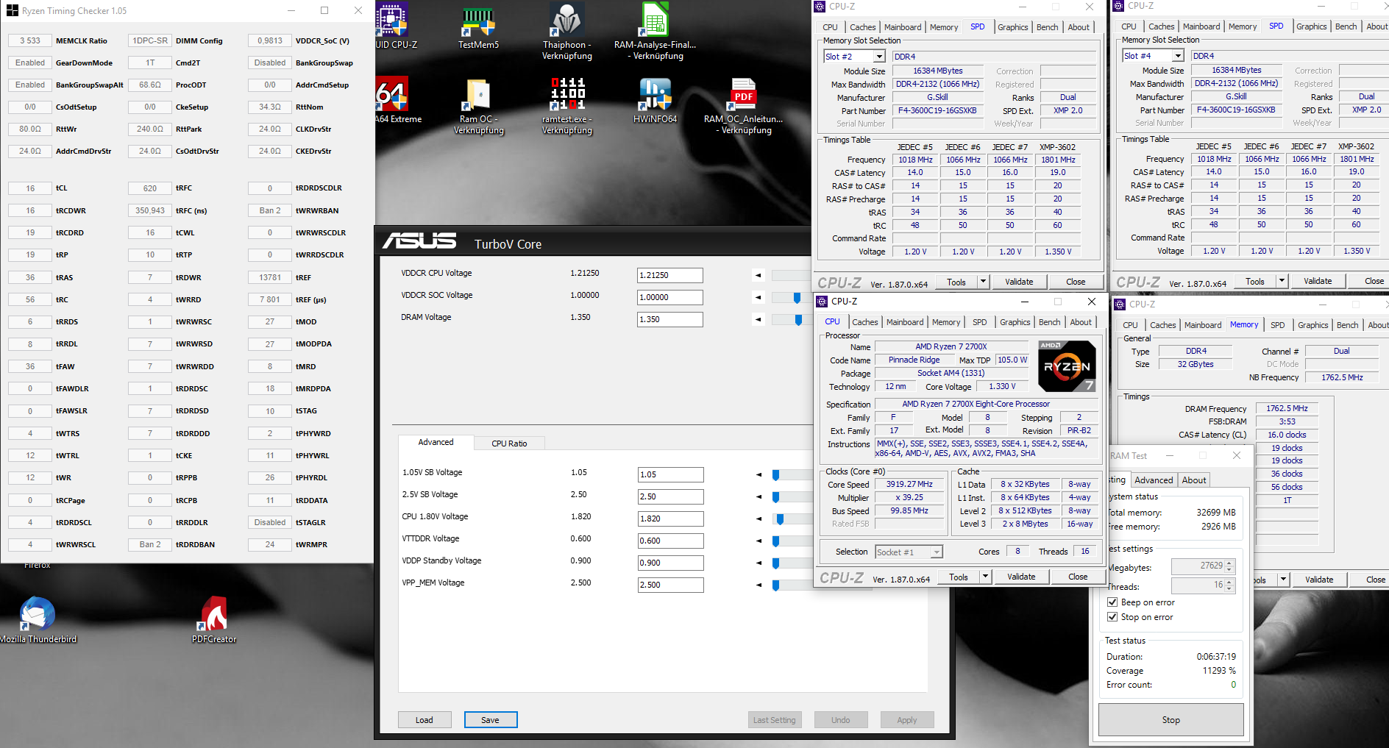1389x748 pixels.
Task: Launch the ramtest.exe desktop shortcut
Action: (566, 106)
